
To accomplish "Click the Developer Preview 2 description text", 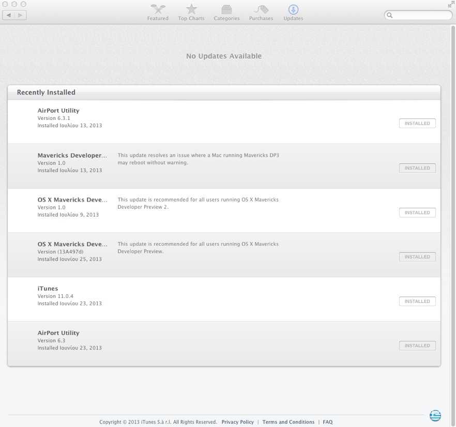I will click(x=197, y=203).
